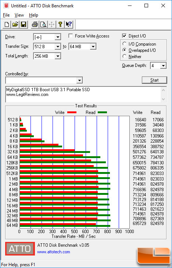Click the ATTO Disk Benchmark title bar icon
Image resolution: width=172 pixels, height=268 pixels.
6,6
